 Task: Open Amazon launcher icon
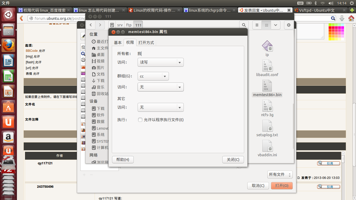[9, 138]
